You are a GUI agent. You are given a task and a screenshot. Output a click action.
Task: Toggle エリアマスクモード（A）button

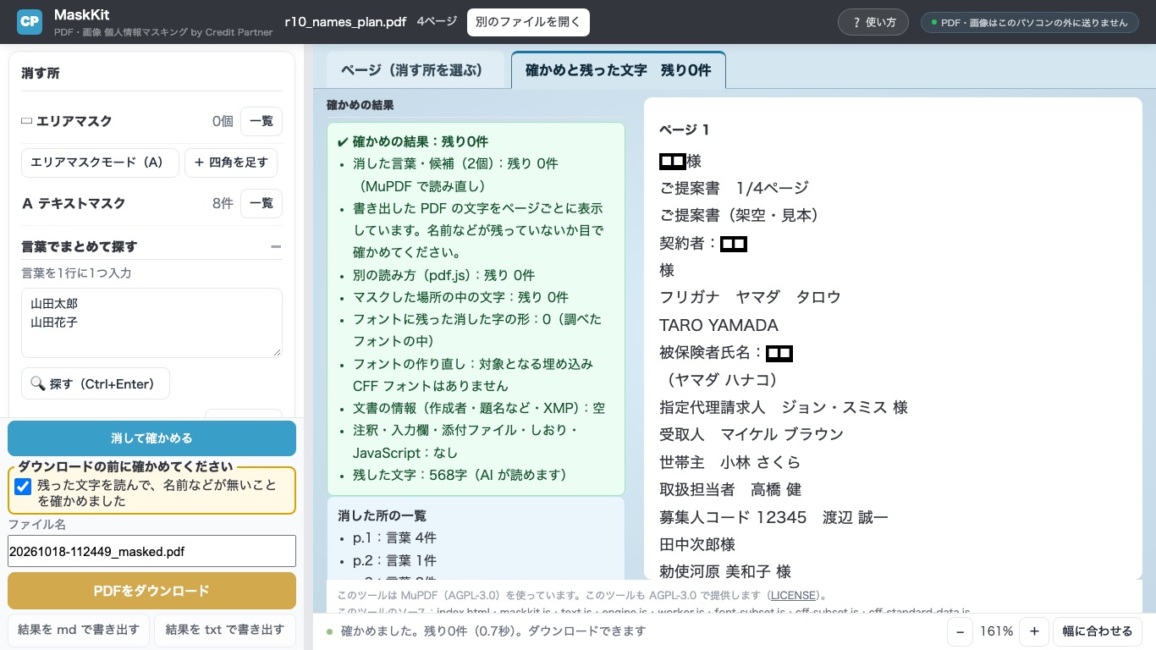click(x=100, y=162)
